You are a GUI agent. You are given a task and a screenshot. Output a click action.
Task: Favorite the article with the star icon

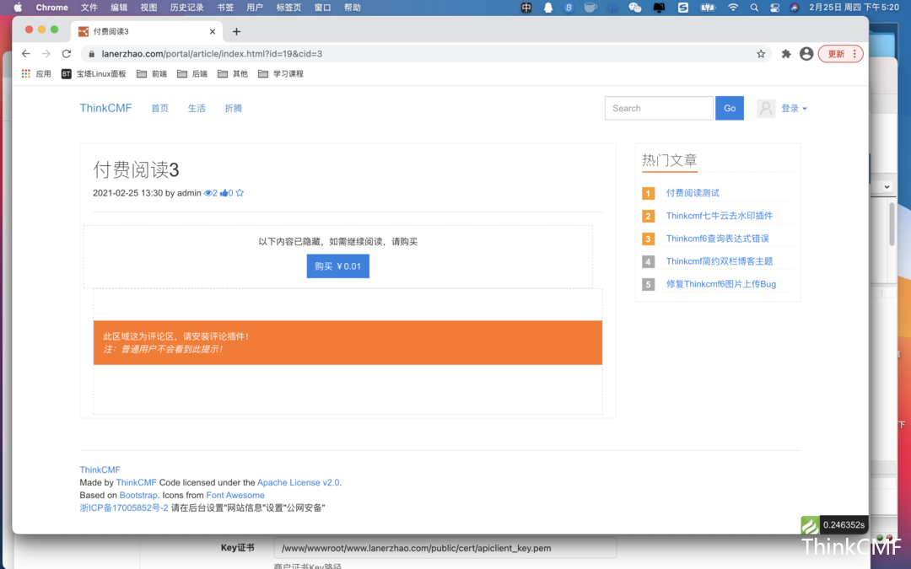click(x=240, y=193)
